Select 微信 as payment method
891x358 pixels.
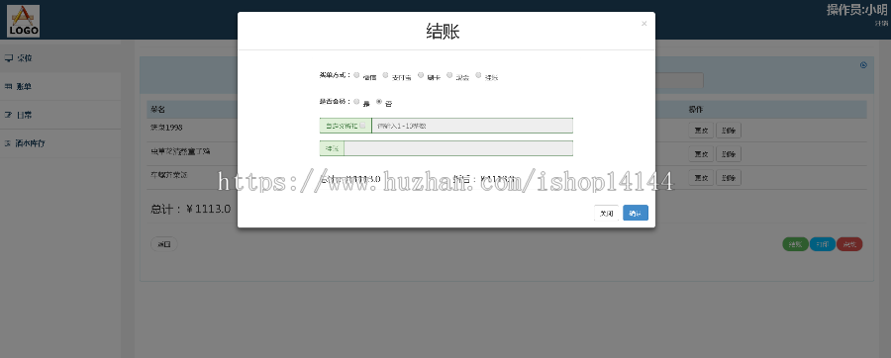pyautogui.click(x=356, y=75)
